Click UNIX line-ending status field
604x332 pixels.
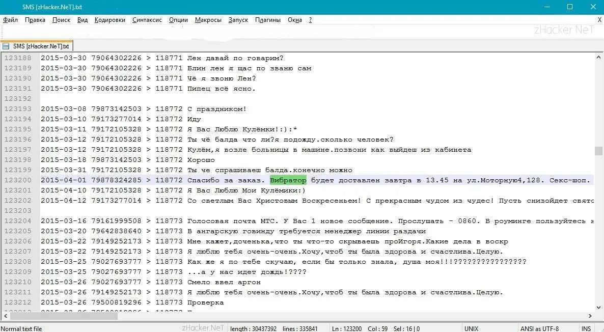click(471, 328)
